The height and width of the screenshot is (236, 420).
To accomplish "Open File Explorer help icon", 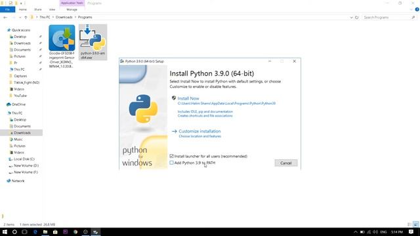I will (417, 9).
